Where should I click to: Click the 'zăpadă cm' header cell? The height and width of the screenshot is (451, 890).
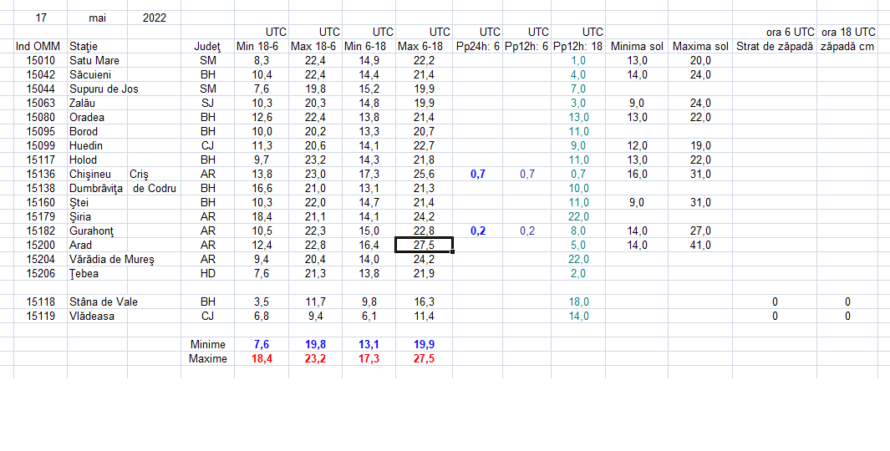847,47
